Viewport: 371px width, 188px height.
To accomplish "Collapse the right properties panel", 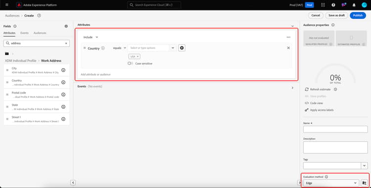I will coord(299,183).
